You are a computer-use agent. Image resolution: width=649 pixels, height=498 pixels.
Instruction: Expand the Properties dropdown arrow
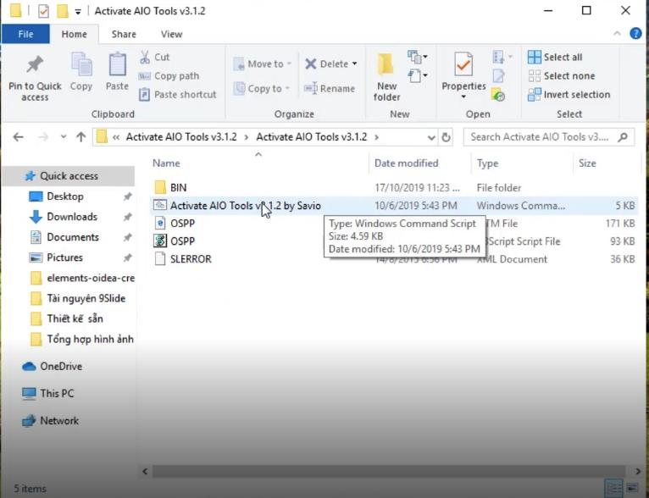(463, 97)
